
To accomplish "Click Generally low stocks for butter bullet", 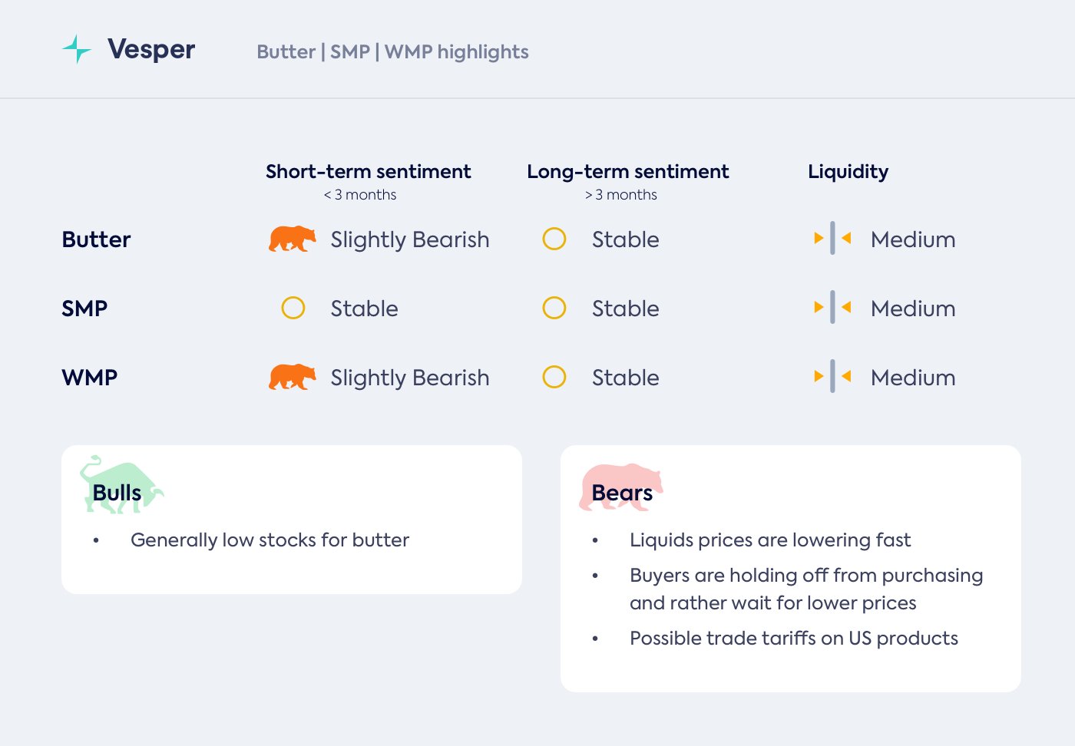I will coord(270,540).
